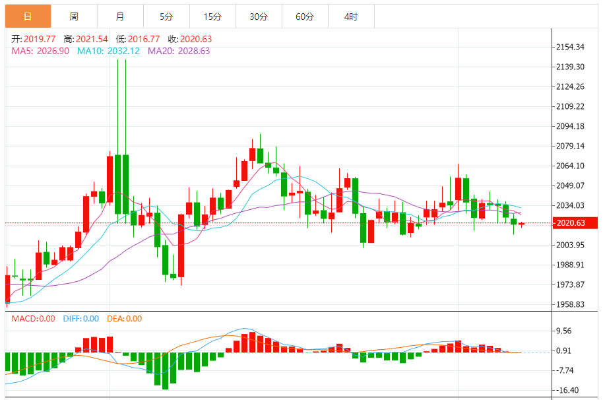Click the 2003.95 price axis label
The width and height of the screenshot is (603, 400).
(570, 245)
